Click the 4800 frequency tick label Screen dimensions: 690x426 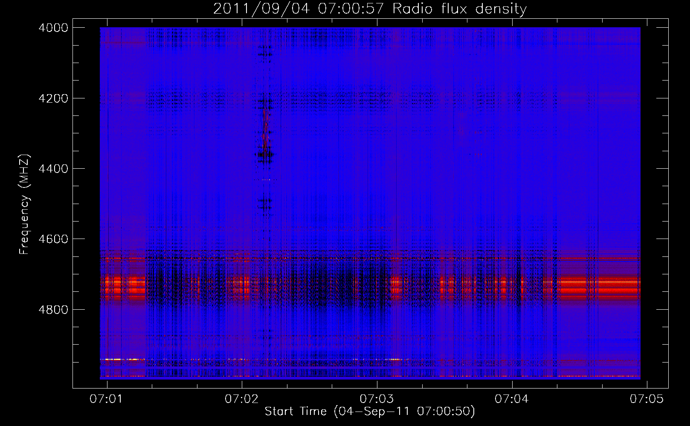point(53,310)
